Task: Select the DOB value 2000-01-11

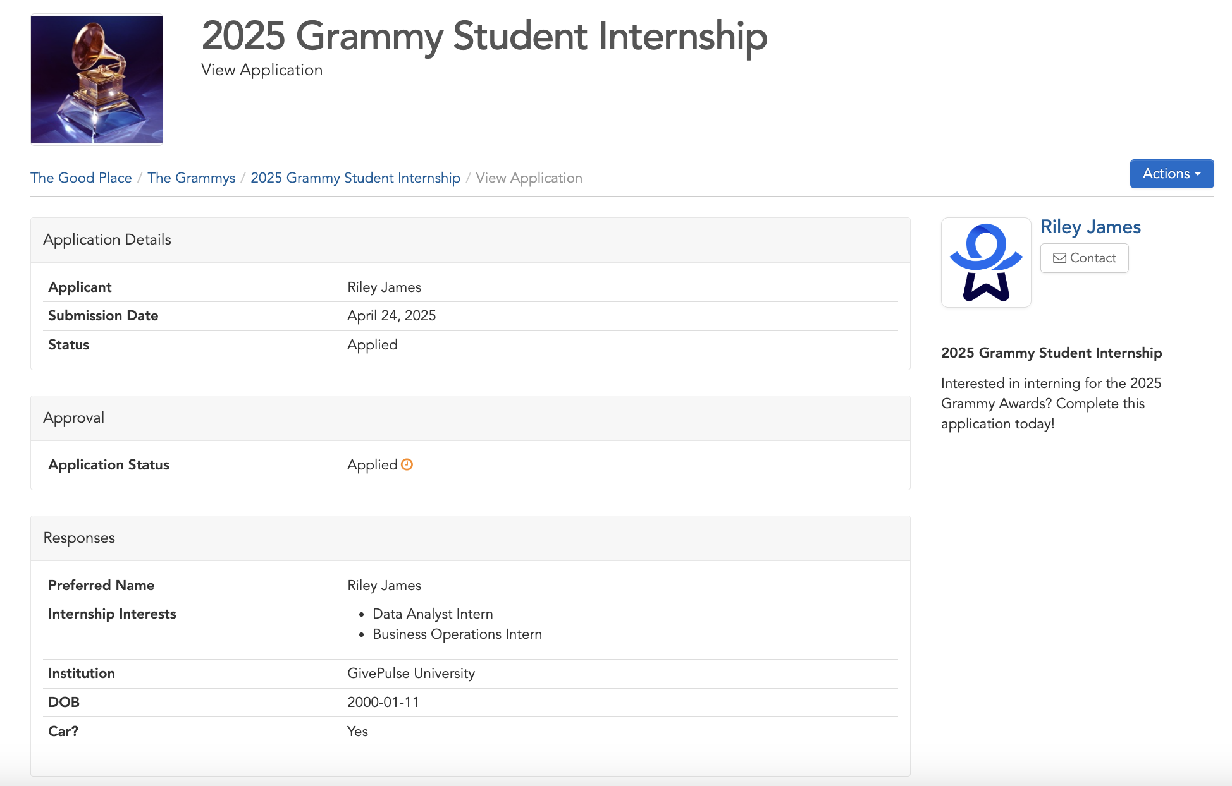Action: pos(383,702)
